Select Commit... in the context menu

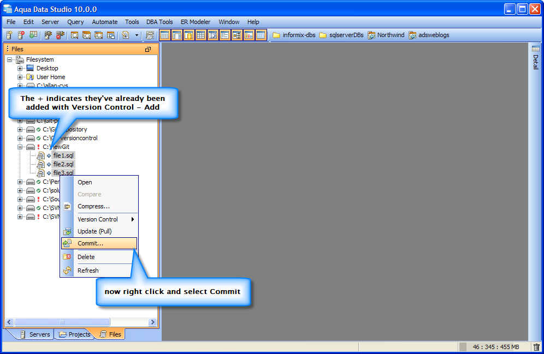(99, 243)
